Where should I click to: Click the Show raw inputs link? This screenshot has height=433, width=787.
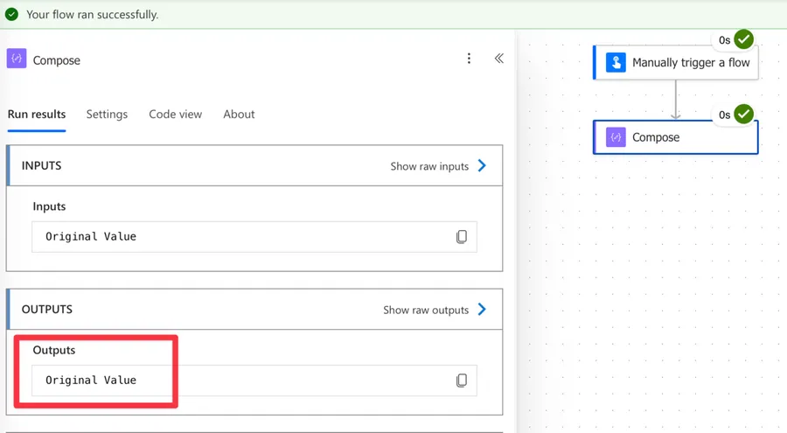pyautogui.click(x=429, y=166)
